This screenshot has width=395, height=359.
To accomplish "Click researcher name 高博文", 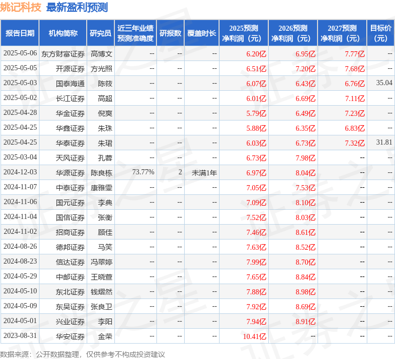I will tap(101, 54).
